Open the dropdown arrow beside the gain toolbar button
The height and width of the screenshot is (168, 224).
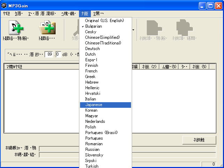coord(133,30)
